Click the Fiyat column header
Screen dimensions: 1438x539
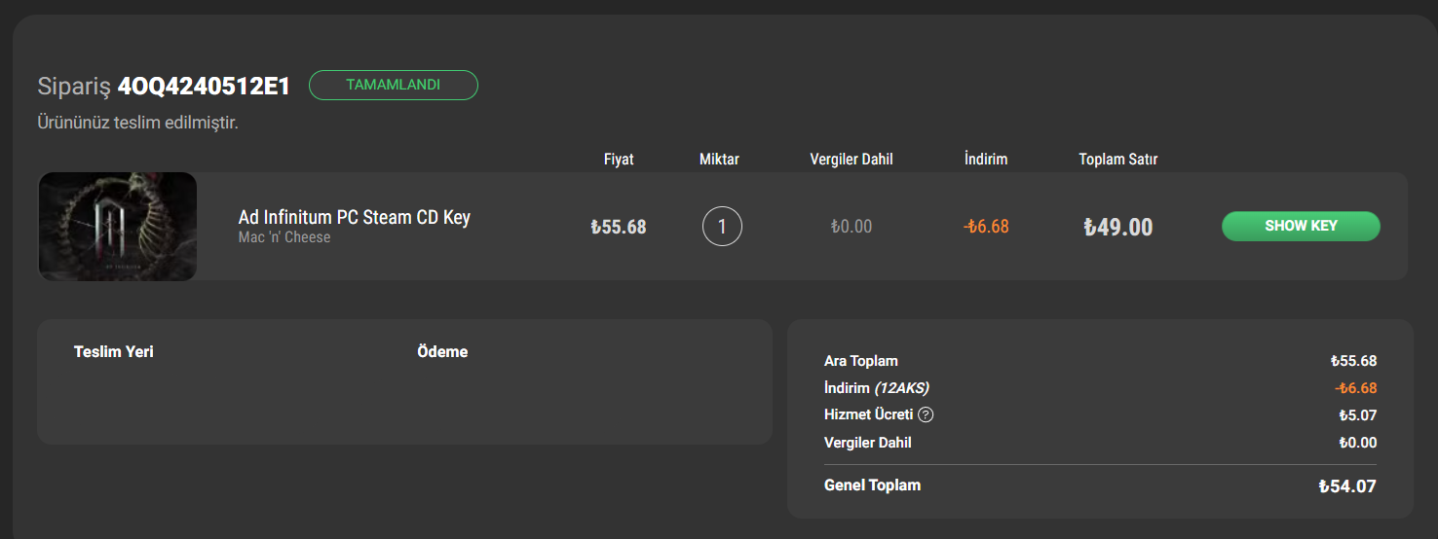[619, 159]
